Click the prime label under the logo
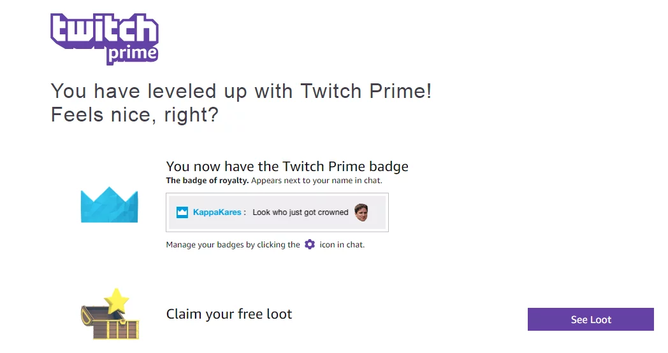The height and width of the screenshot is (353, 668). point(132,54)
